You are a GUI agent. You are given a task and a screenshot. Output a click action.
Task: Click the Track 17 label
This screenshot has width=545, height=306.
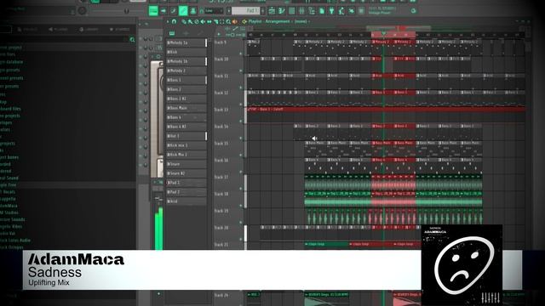click(x=221, y=177)
